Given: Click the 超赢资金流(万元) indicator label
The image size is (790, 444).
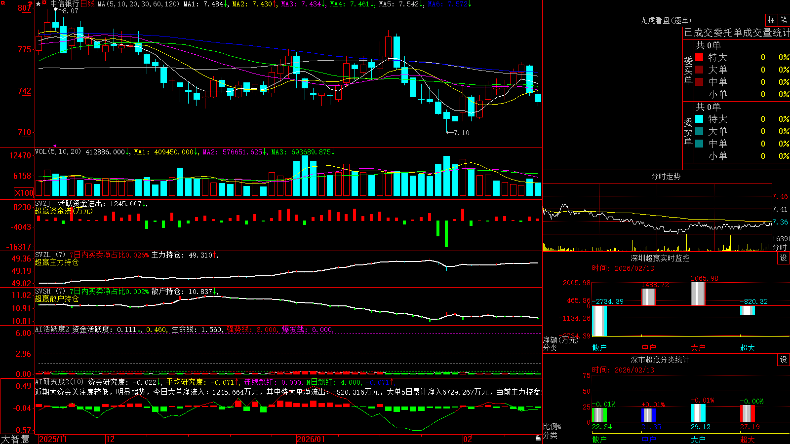Looking at the screenshot, I should pos(64,211).
